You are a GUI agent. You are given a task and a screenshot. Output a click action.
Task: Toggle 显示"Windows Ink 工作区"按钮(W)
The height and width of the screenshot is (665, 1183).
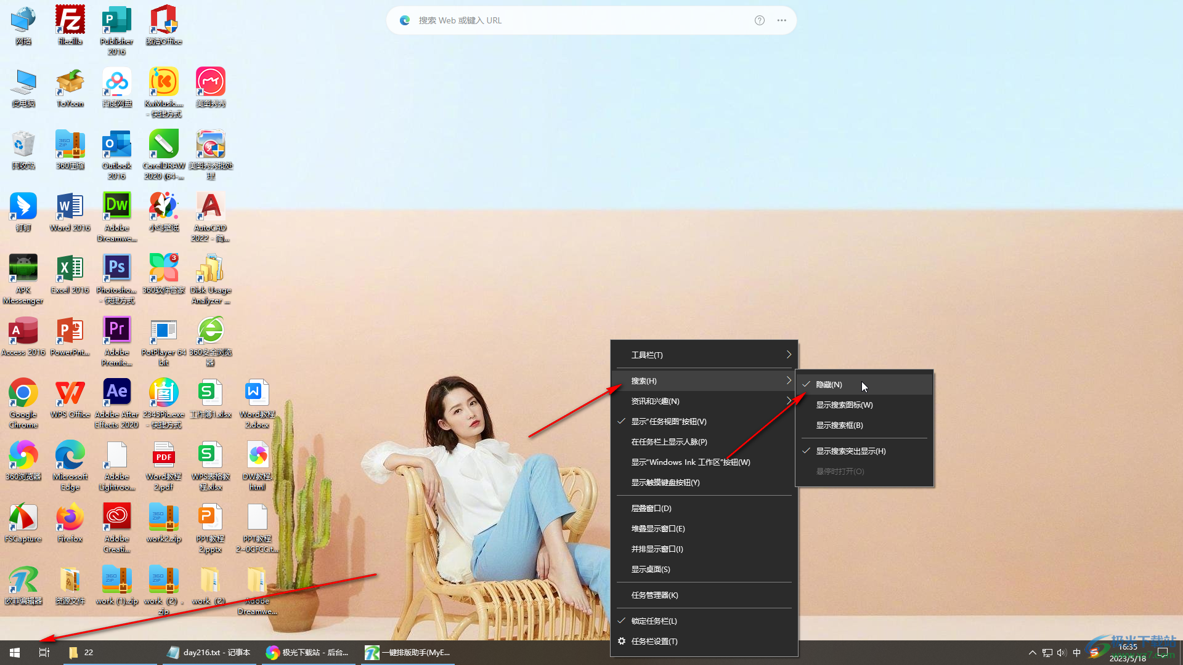point(704,462)
